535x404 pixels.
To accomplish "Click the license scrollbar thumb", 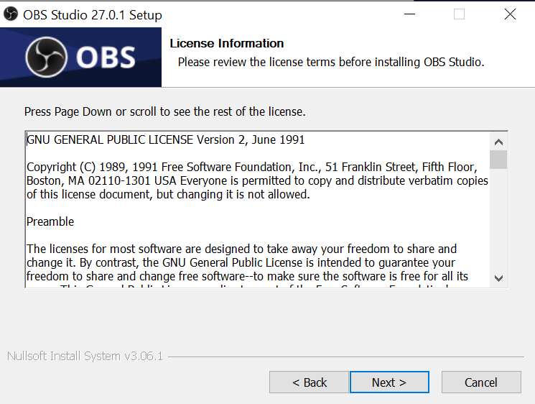I will point(498,159).
